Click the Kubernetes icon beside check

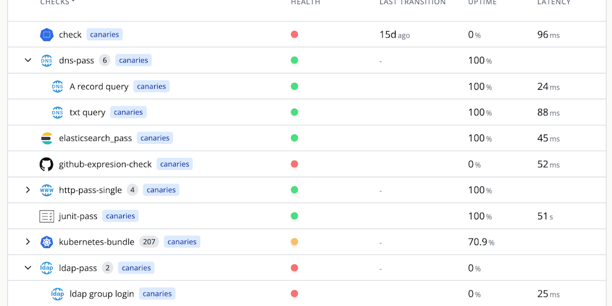47,35
